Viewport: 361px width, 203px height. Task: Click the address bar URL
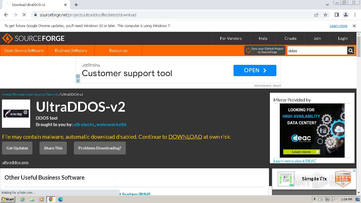(88, 15)
